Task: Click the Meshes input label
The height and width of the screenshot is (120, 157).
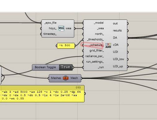Action: pos(56,78)
